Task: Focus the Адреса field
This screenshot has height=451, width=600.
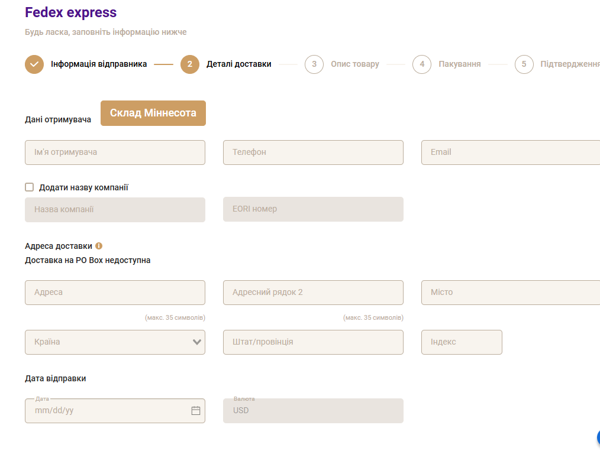Action: click(115, 293)
